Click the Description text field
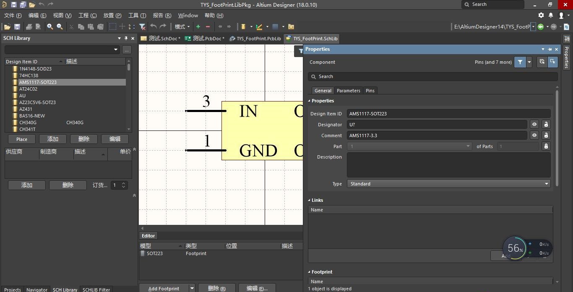 448,165
